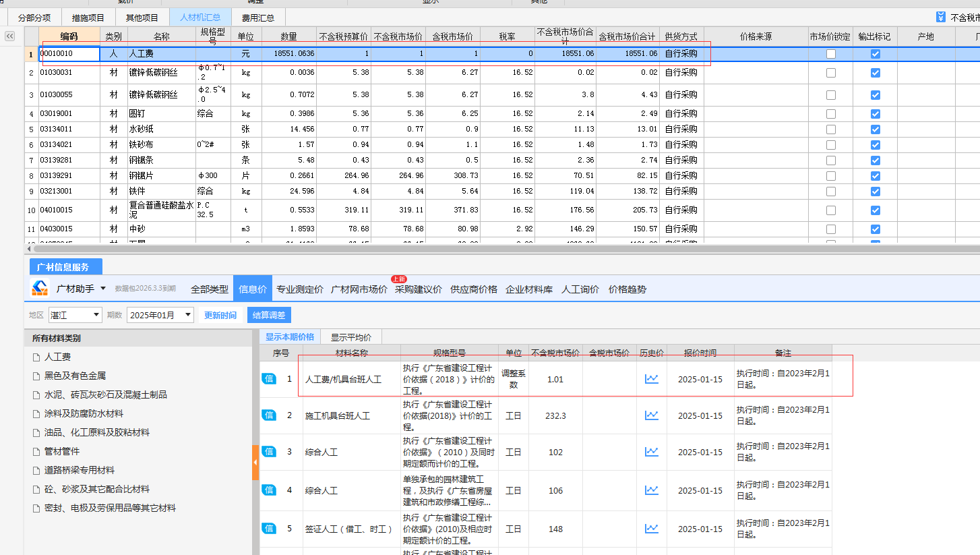Click the orange collapse handle beside the category list
This screenshot has height=555, width=980.
coord(255,463)
